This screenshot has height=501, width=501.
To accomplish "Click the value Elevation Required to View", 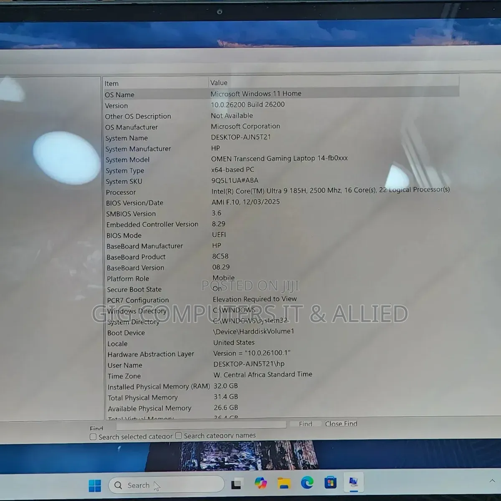I will click(x=255, y=299).
